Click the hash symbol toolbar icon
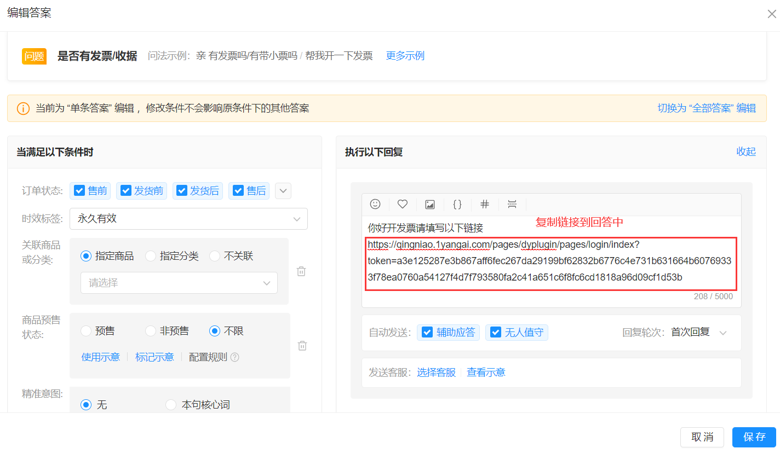Viewport: 780px width, 460px height. click(485, 204)
